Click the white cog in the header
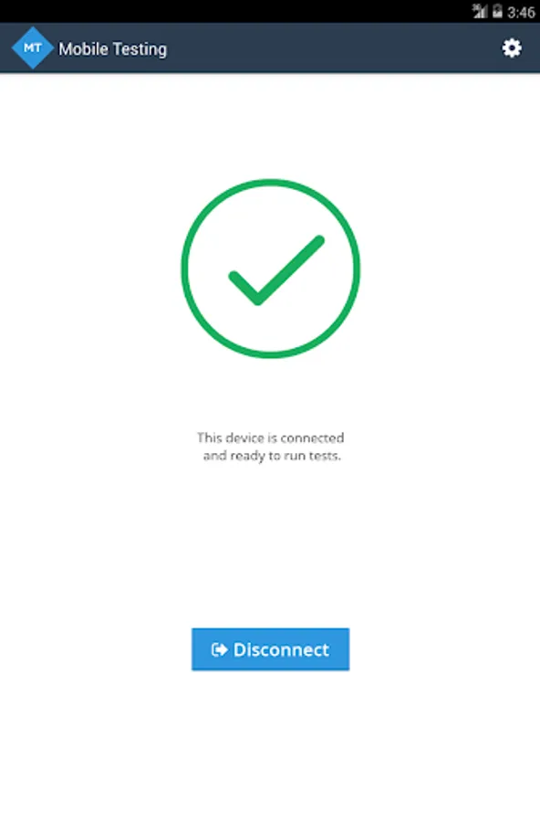The height and width of the screenshot is (822, 540). coord(512,48)
